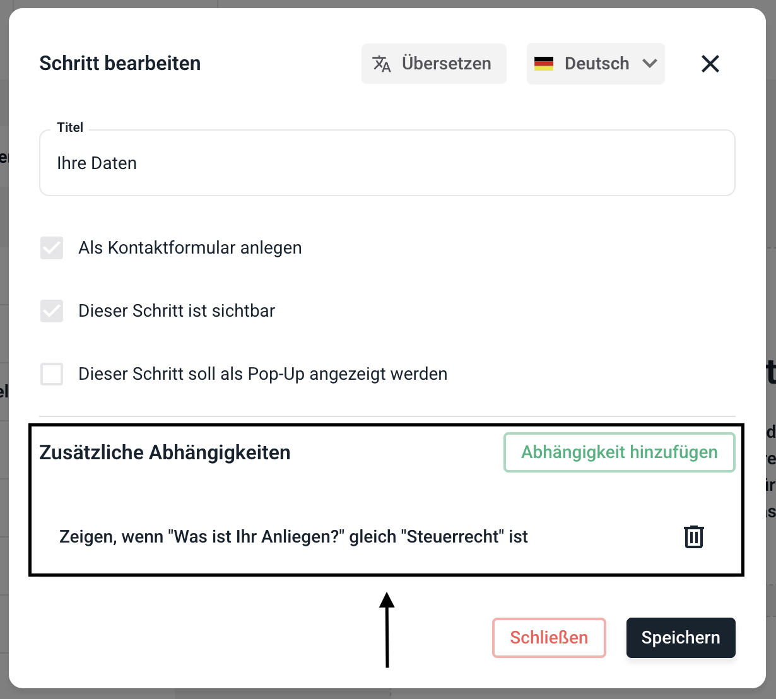Select the "Zeigen, wenn" dependency rule text
The height and width of the screenshot is (699, 776).
coord(293,537)
